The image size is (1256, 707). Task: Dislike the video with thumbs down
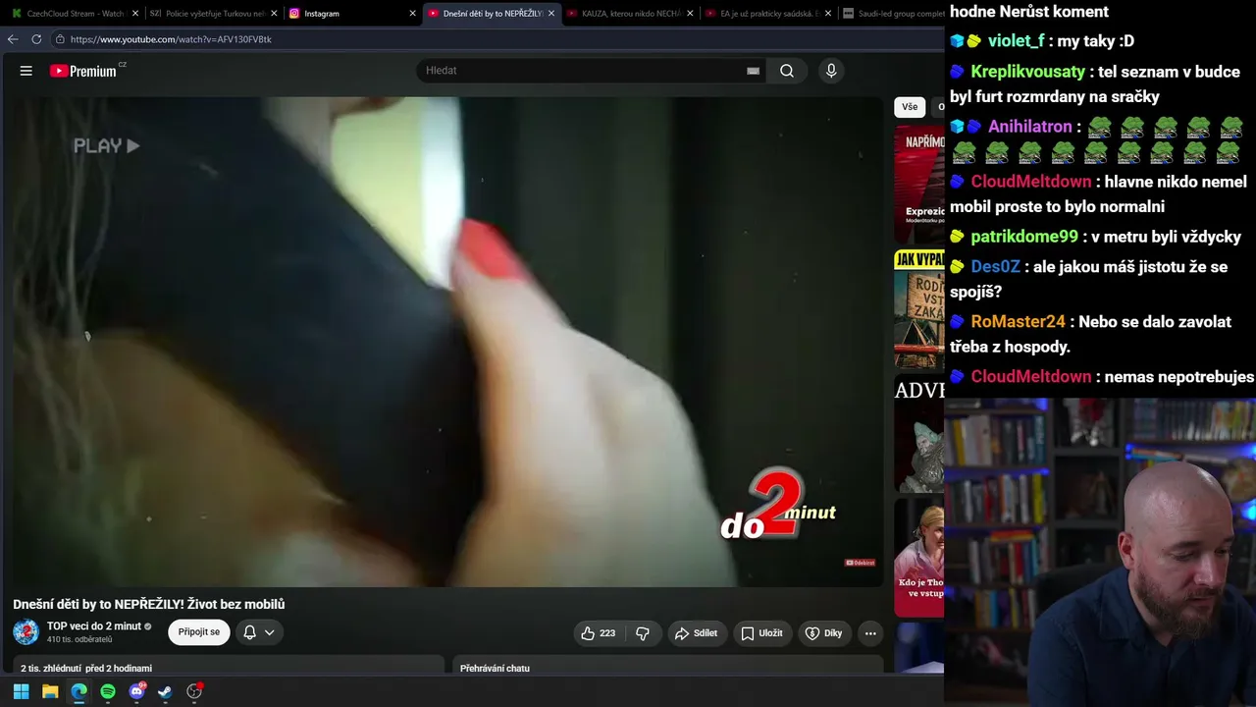643,633
